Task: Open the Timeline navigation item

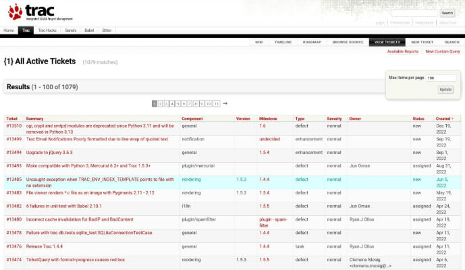Action: 283,42
